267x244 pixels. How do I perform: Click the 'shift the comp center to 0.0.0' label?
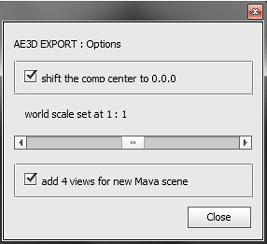point(109,79)
